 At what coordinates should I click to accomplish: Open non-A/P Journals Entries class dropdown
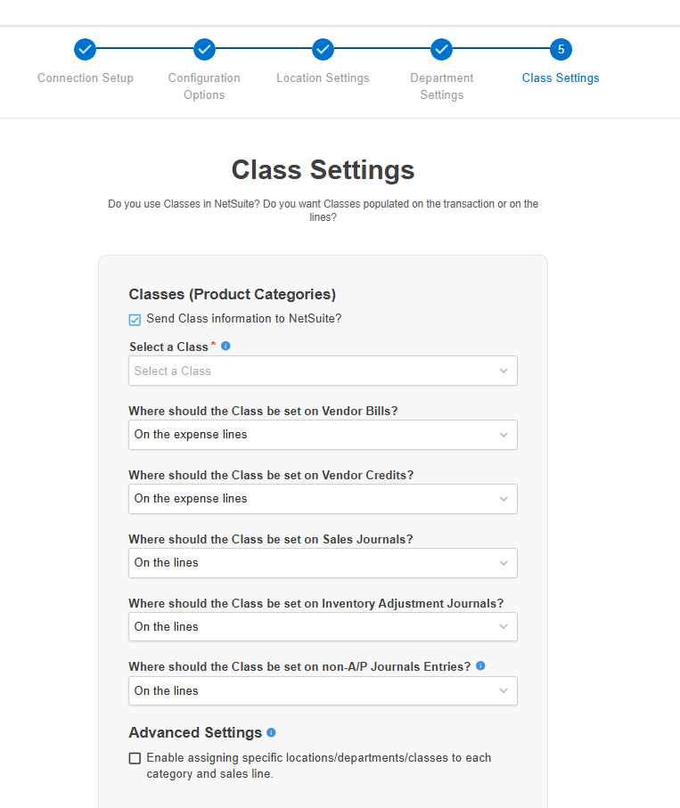pyautogui.click(x=323, y=691)
